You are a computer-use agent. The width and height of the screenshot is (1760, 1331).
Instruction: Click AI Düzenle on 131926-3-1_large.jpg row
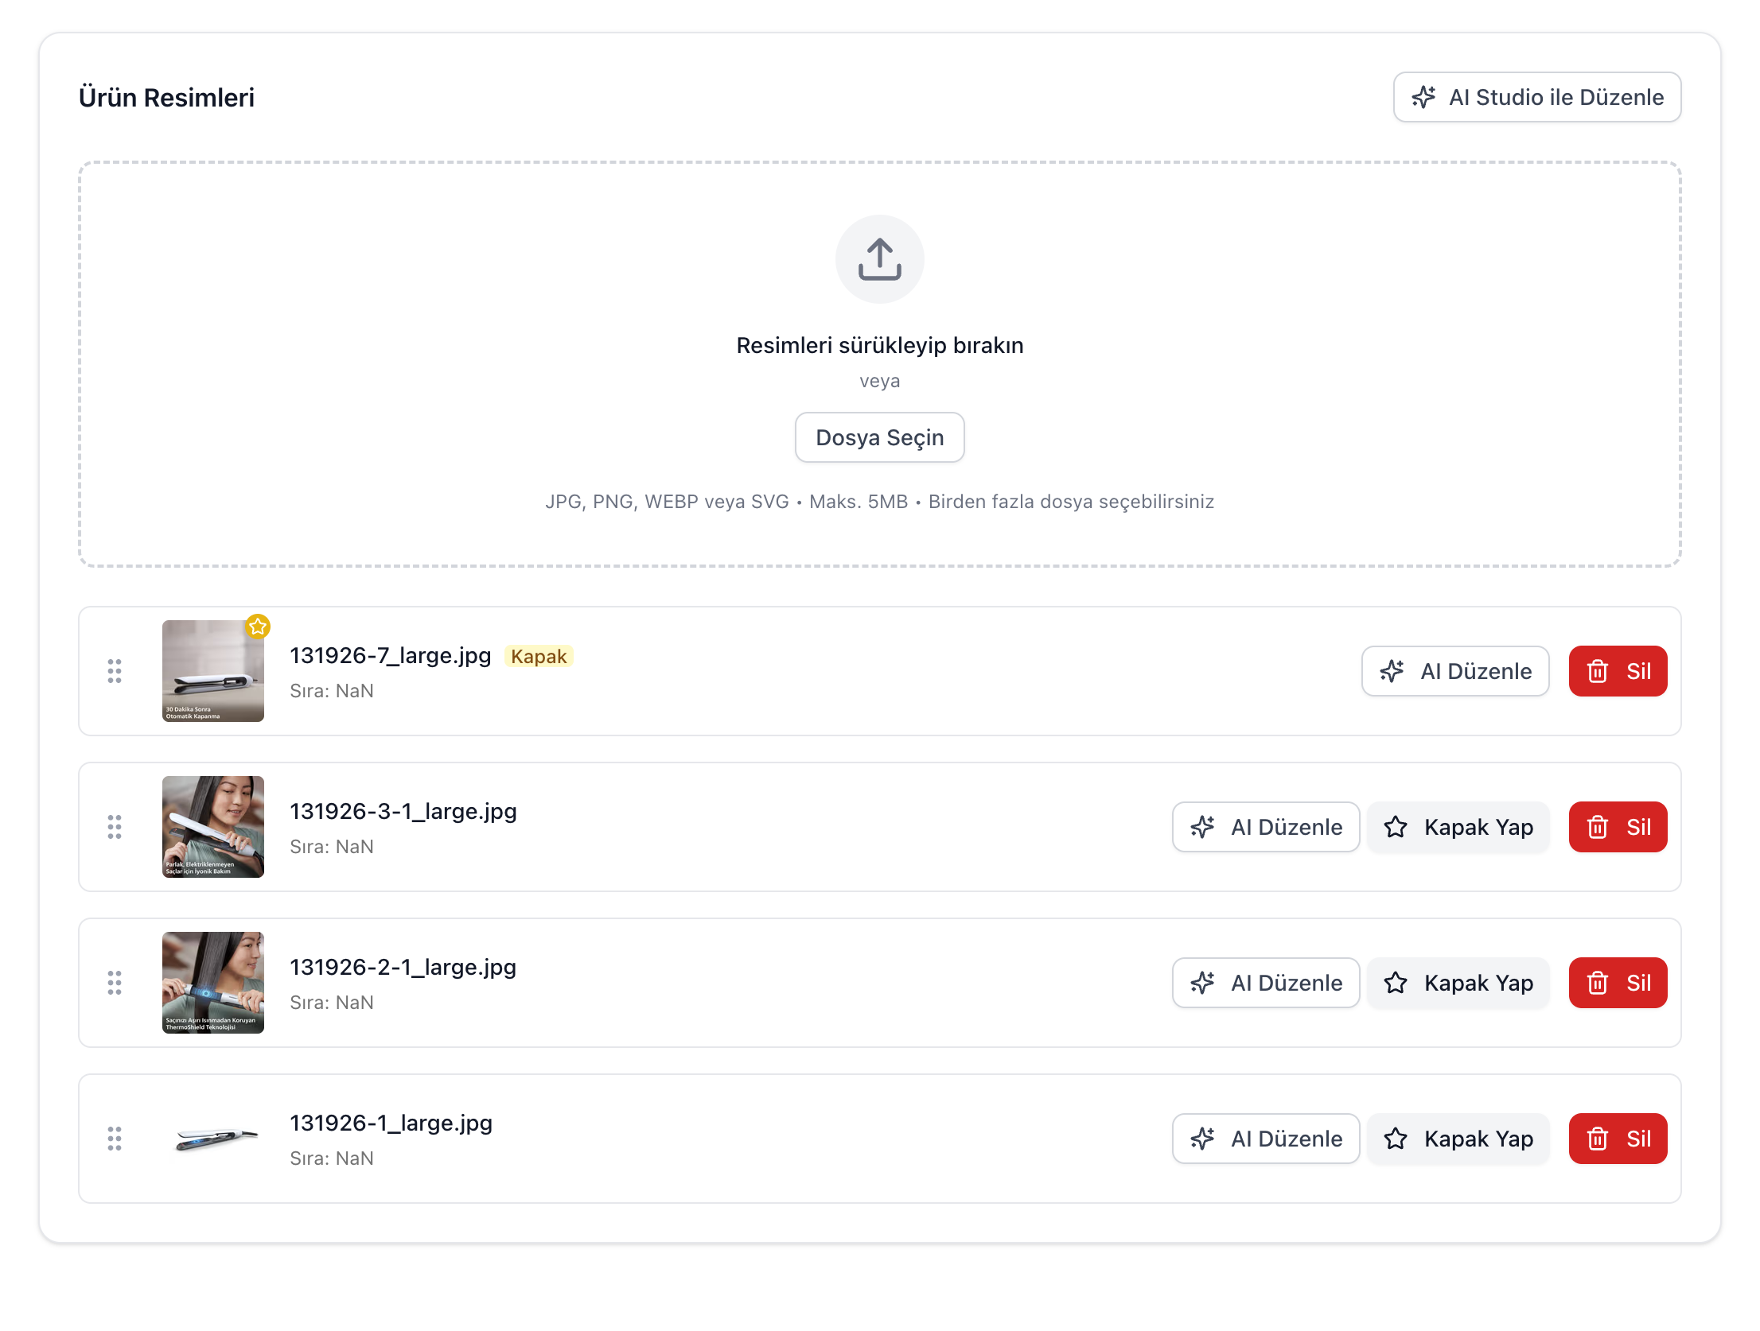click(x=1265, y=827)
